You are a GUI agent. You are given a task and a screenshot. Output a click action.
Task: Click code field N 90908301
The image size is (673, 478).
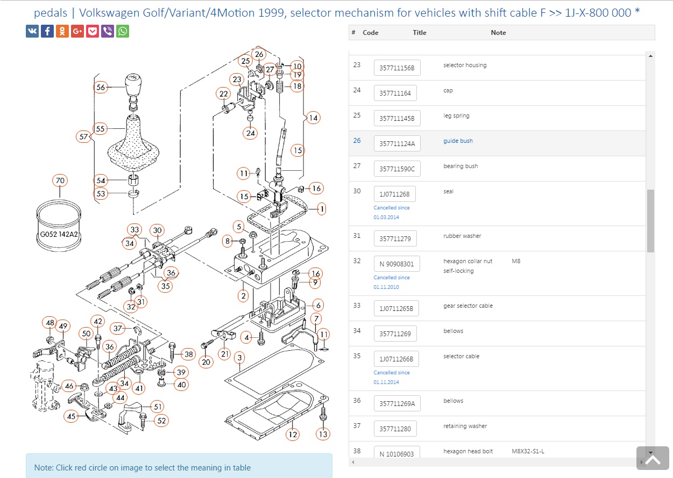point(397,264)
